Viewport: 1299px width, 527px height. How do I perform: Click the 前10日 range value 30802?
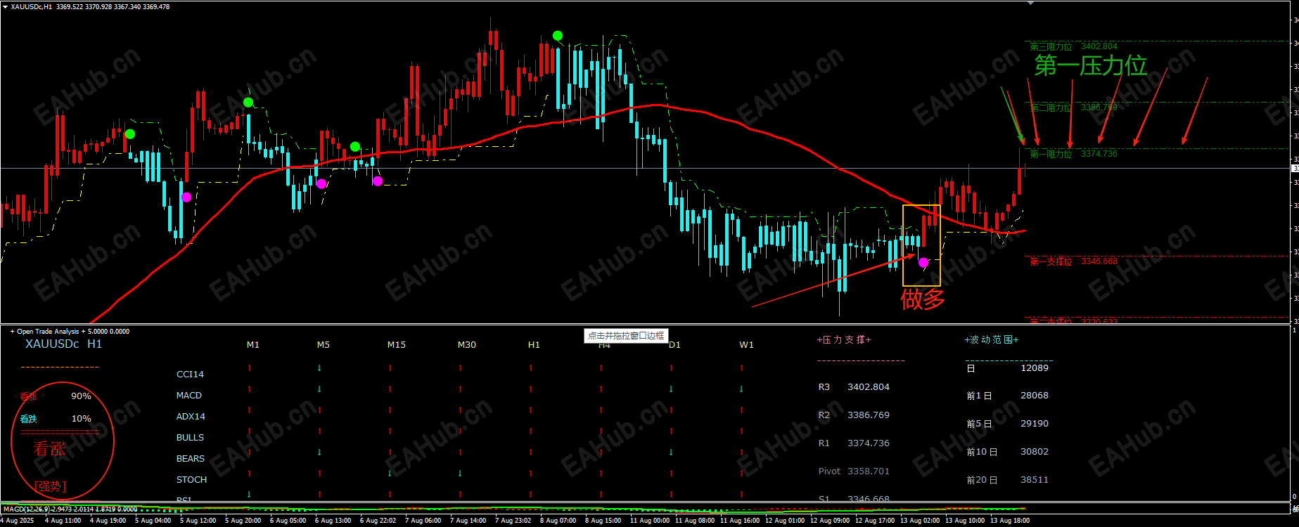[1035, 452]
